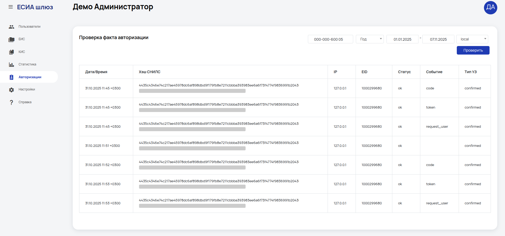The height and width of the screenshot is (236, 505).
Task: Click the end date field 07.11.2025
Action: pos(438,39)
